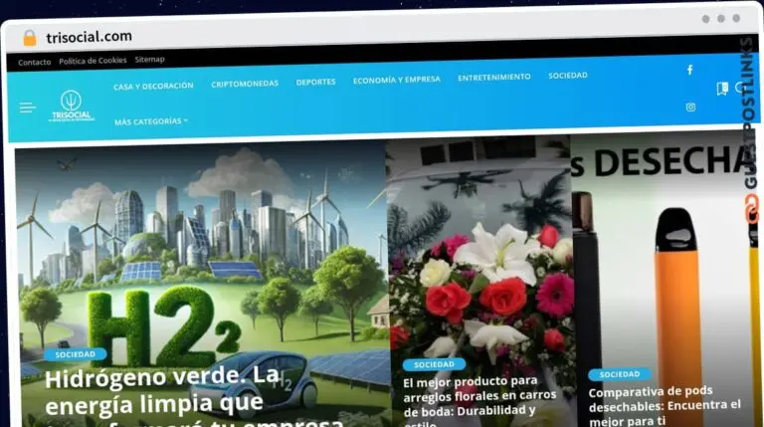This screenshot has width=764, height=427.
Task: Open the Sitemap link
Action: 149,59
